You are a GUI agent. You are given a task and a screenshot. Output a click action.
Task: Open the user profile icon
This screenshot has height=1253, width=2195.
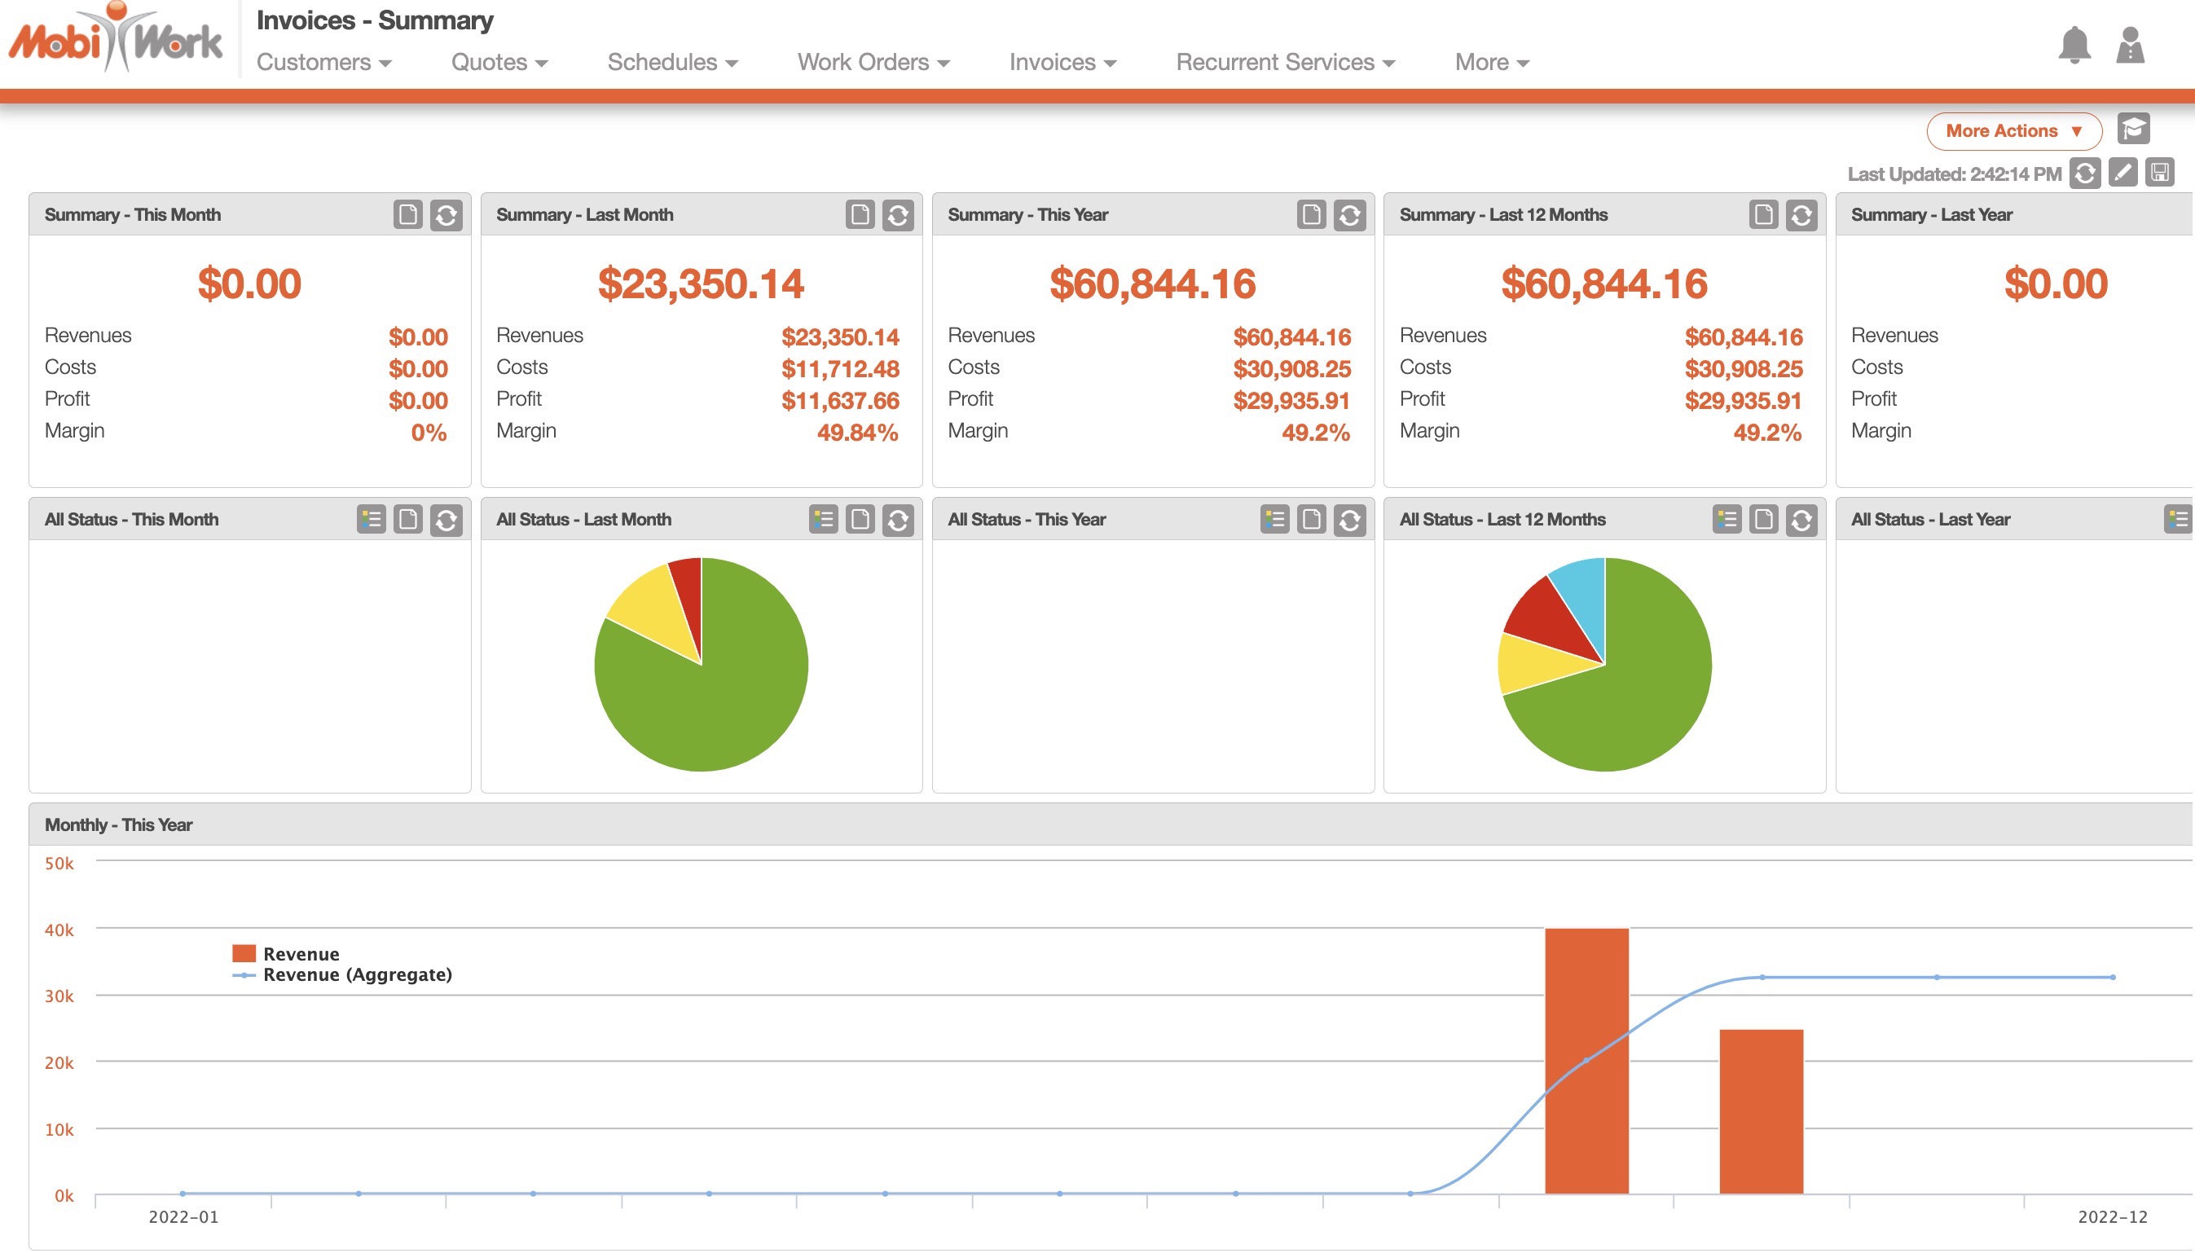click(x=2130, y=45)
